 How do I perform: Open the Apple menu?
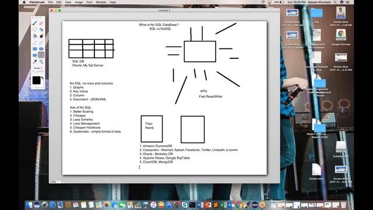click(x=24, y=2)
